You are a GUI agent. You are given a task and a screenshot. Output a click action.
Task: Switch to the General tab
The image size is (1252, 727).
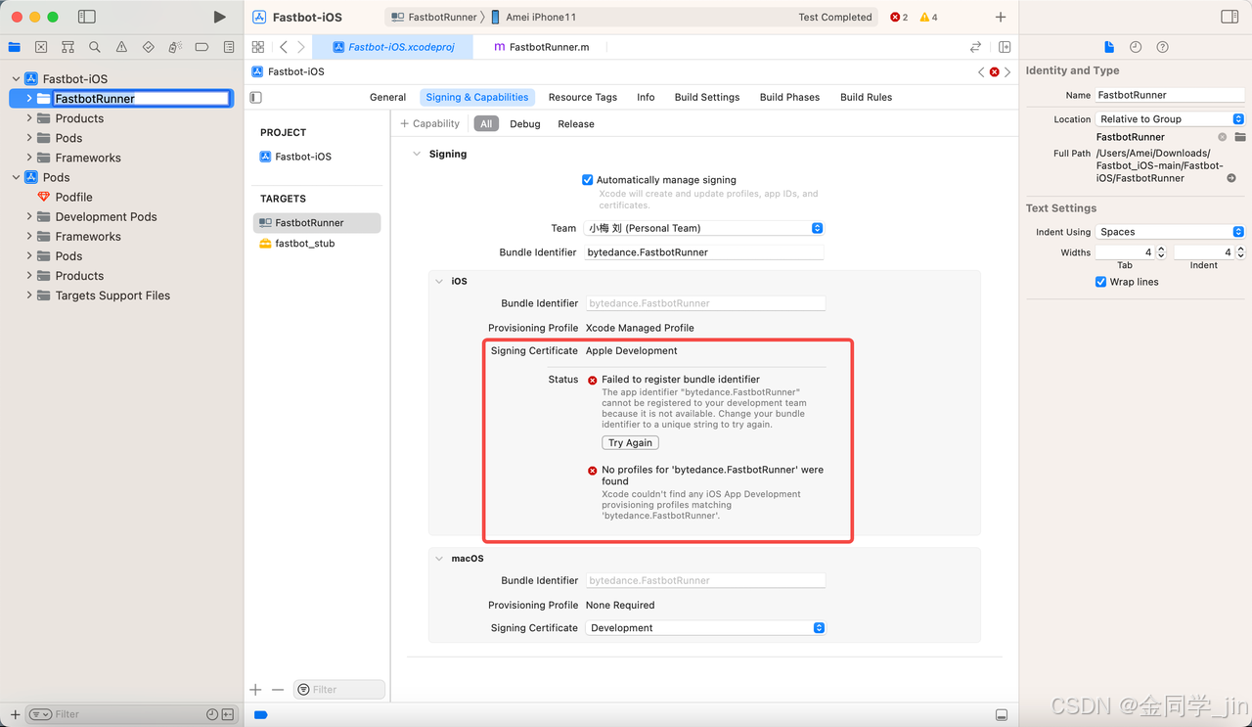click(x=387, y=97)
